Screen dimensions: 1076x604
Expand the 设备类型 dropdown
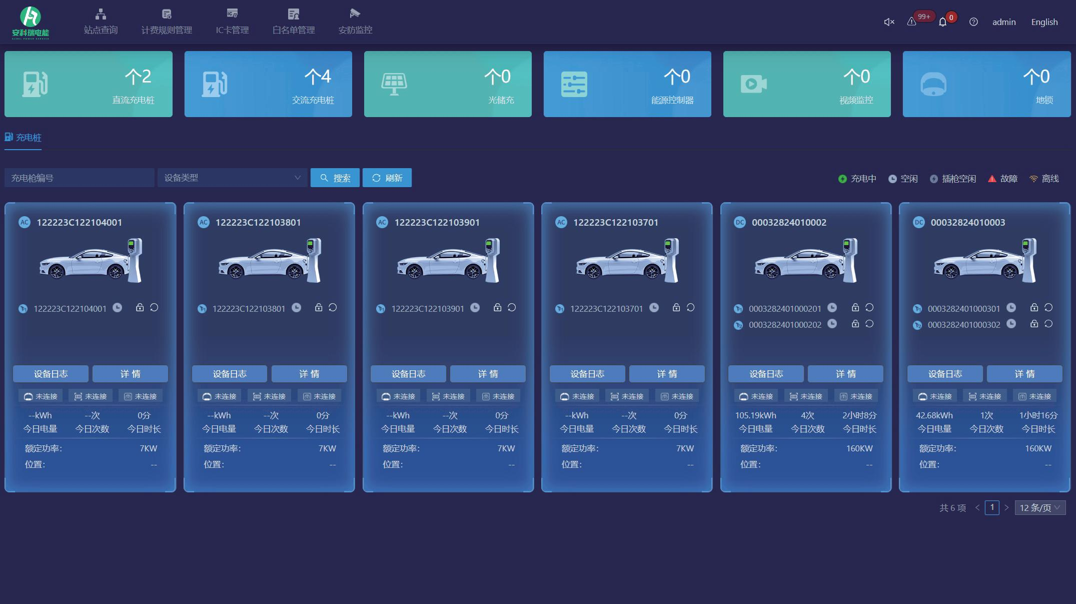point(233,178)
